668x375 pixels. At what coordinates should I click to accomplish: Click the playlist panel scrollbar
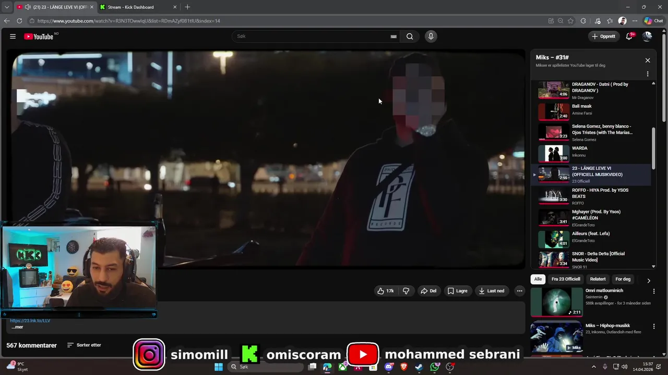click(x=653, y=148)
